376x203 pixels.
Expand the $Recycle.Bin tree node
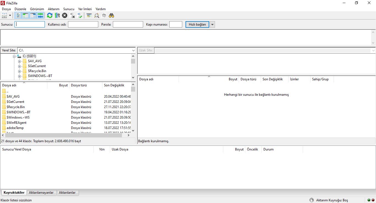click(20, 71)
